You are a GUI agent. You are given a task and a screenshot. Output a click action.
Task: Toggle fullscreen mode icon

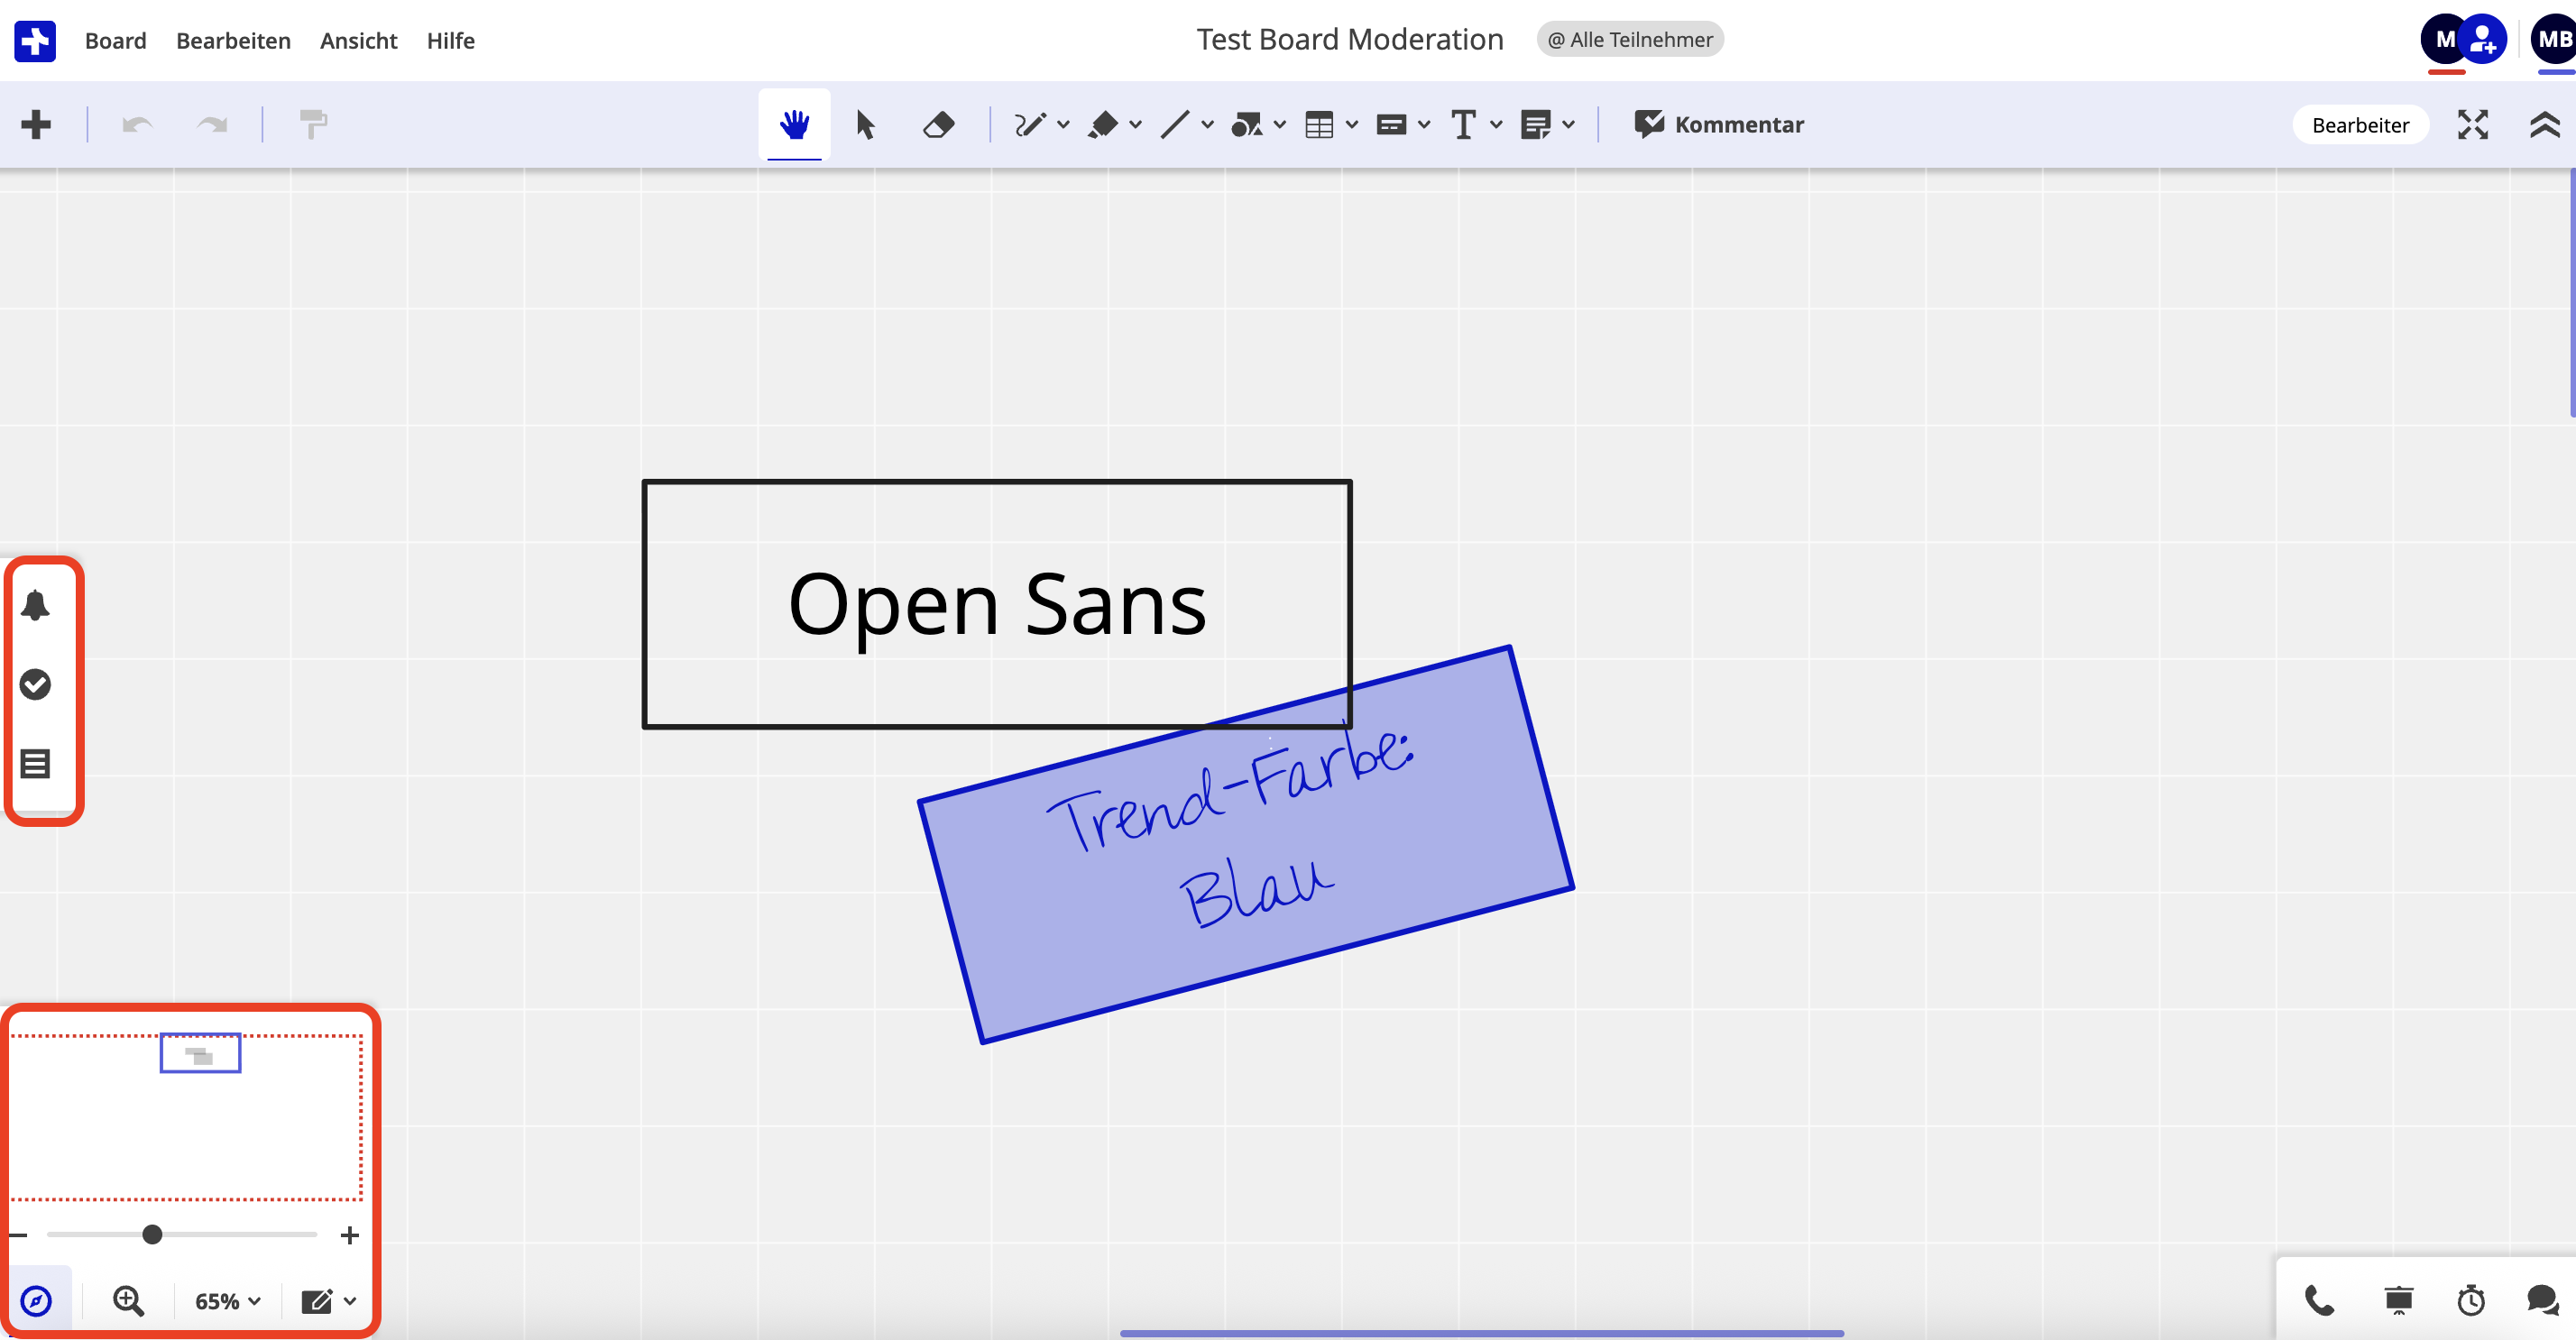pos(2472,125)
